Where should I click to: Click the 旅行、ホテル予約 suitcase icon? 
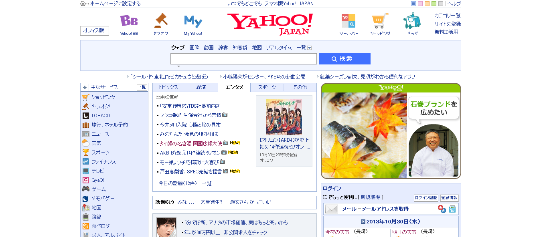pos(85,125)
